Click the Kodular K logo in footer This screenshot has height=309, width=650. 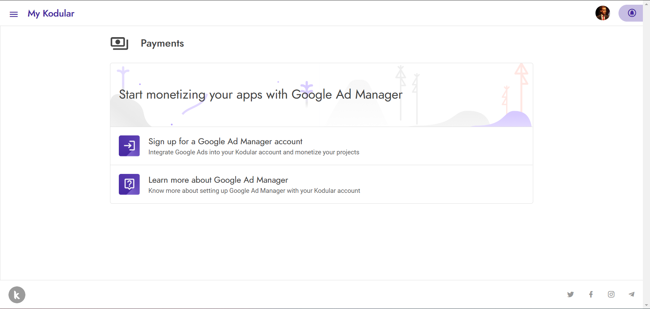tap(17, 295)
